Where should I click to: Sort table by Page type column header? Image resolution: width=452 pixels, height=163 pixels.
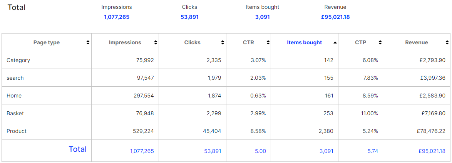coord(47,42)
